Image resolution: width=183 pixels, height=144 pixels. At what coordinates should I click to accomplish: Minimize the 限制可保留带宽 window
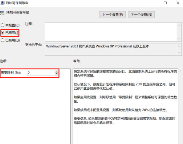click(x=153, y=3)
